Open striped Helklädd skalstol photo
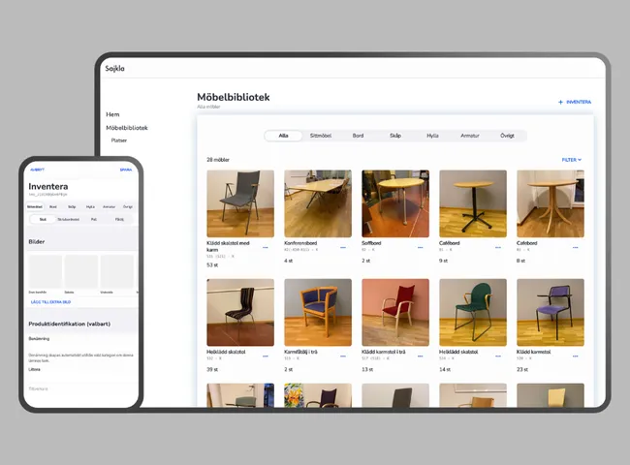Image resolution: width=630 pixels, height=465 pixels. 240,312
